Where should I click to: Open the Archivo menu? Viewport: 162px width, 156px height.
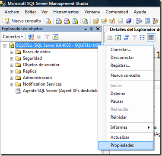click(x=12, y=12)
